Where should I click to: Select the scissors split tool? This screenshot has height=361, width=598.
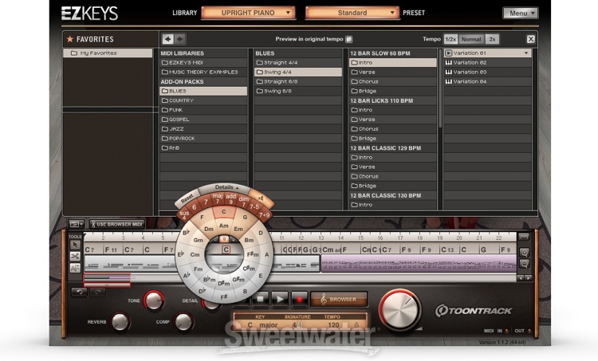coord(75,257)
